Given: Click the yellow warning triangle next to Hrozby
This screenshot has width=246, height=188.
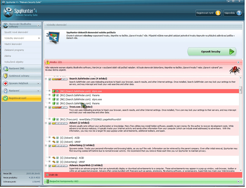Looking at the screenshot, I should [47, 62].
